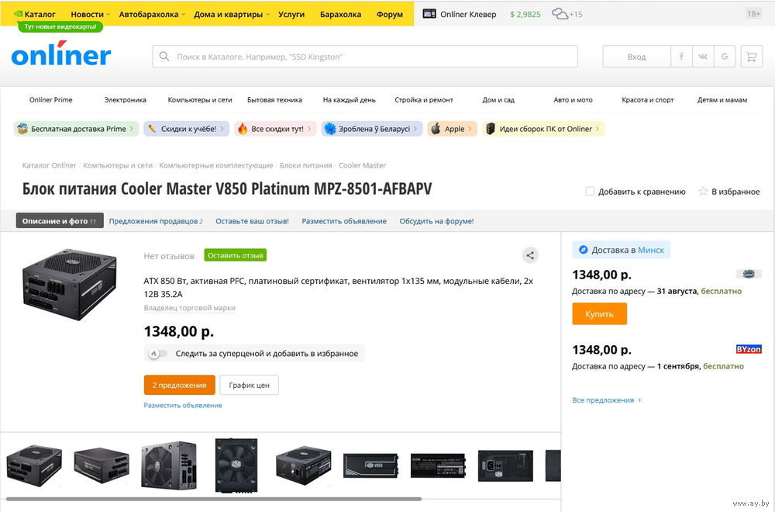This screenshot has width=775, height=512.
Task: Open Зроблена ў Беларусі promo
Action: (372, 129)
